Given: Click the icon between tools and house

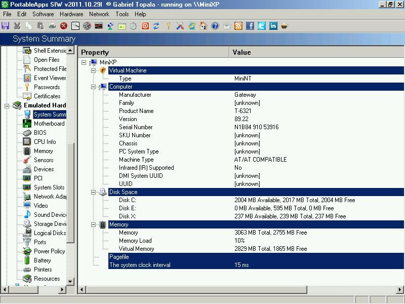Looking at the screenshot, I should click(x=192, y=26).
